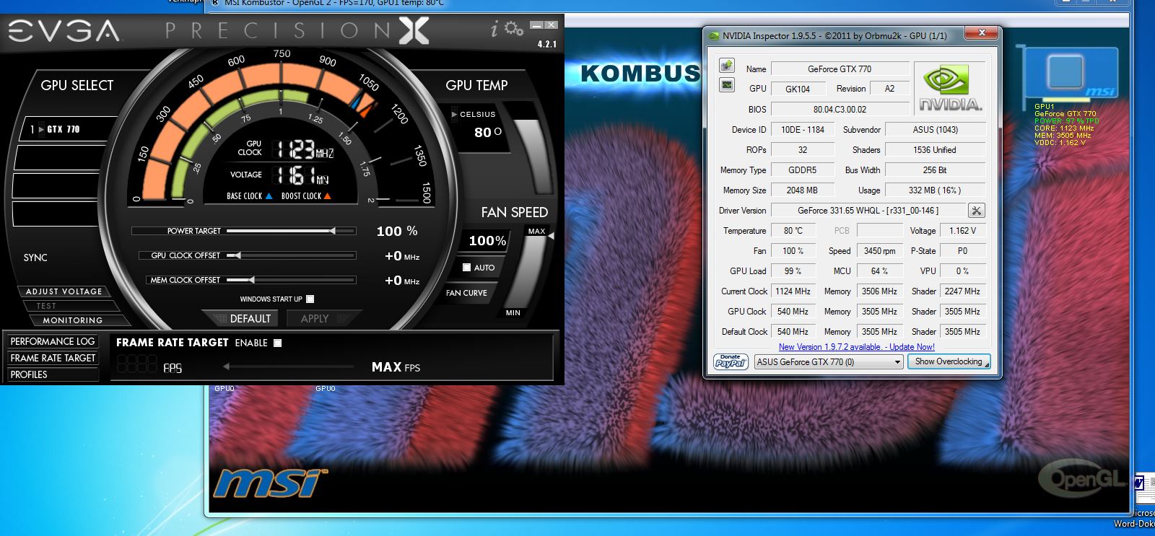Viewport: 1155px width, 536px height.
Task: Open driver profile settings wrench icon
Action: [976, 211]
